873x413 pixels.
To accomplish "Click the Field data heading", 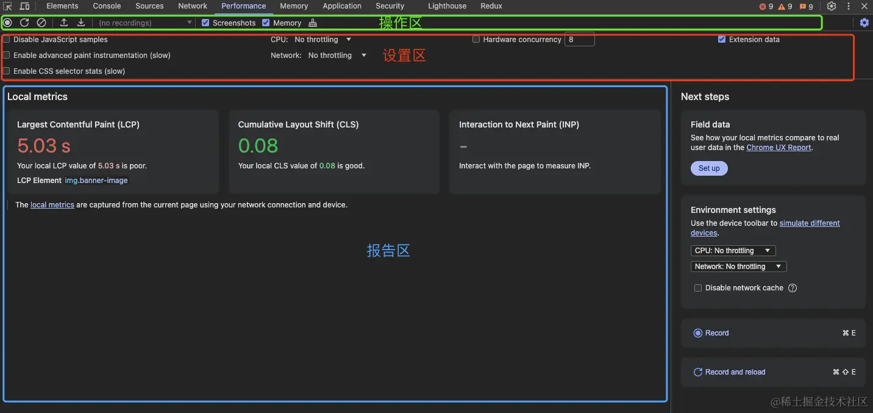I will tap(710, 124).
